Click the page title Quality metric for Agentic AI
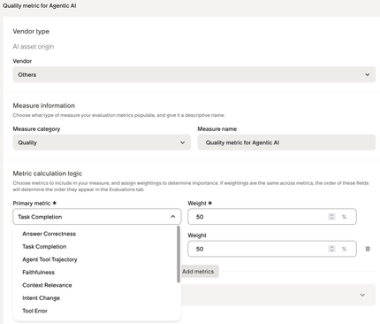Image resolution: width=380 pixels, height=324 pixels. 40,5
